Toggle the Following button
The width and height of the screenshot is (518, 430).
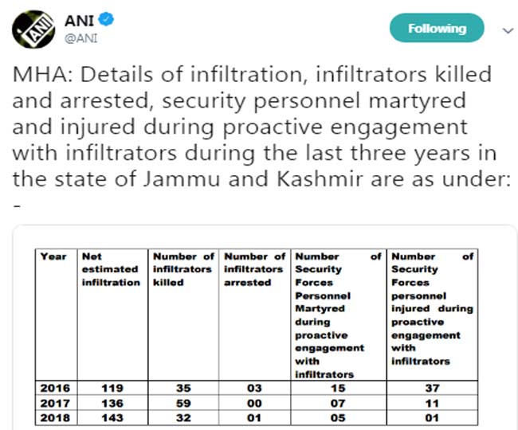pyautogui.click(x=437, y=28)
